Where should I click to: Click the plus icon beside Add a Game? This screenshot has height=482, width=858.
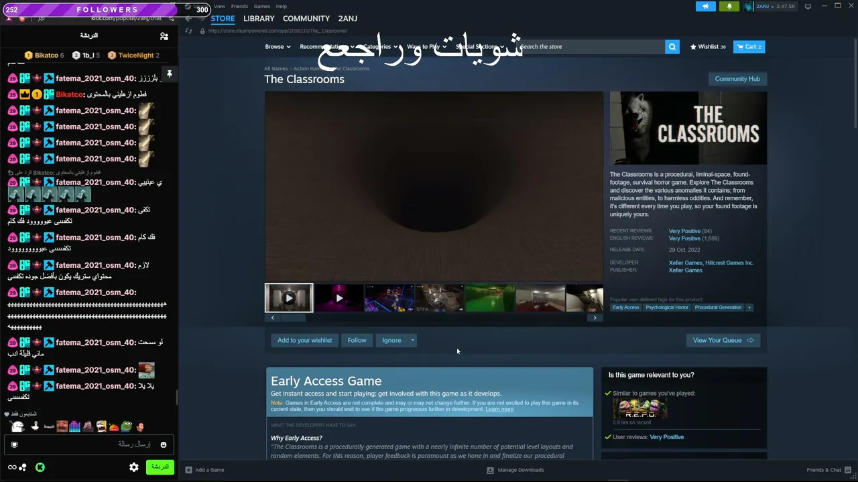pos(188,470)
